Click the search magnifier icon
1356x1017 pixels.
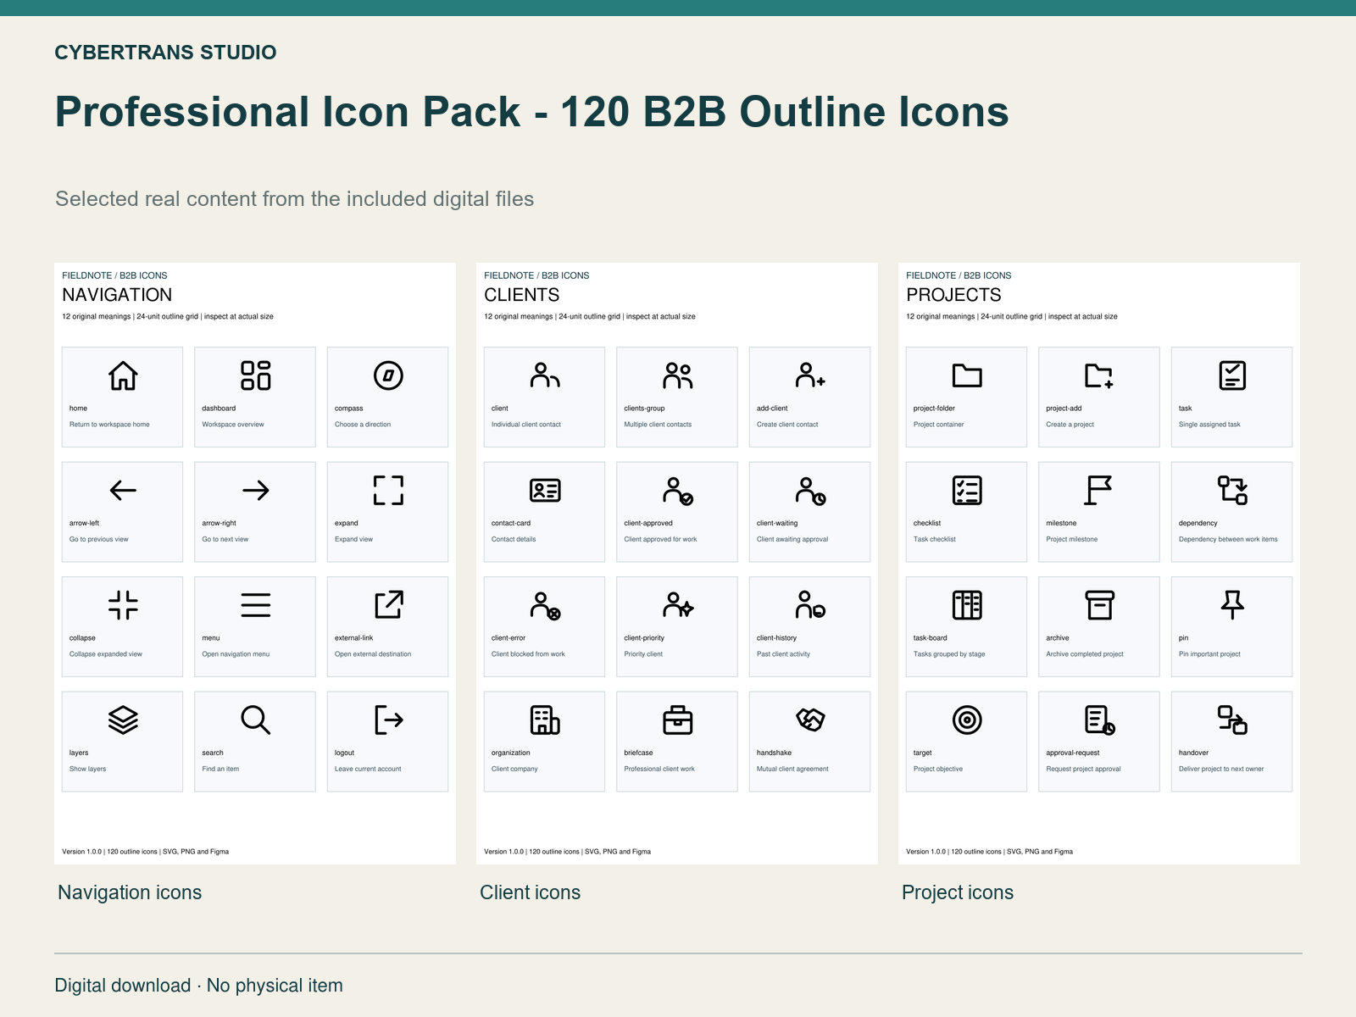[x=255, y=720]
